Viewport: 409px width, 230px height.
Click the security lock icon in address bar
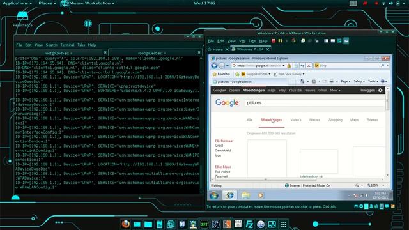(x=289, y=66)
